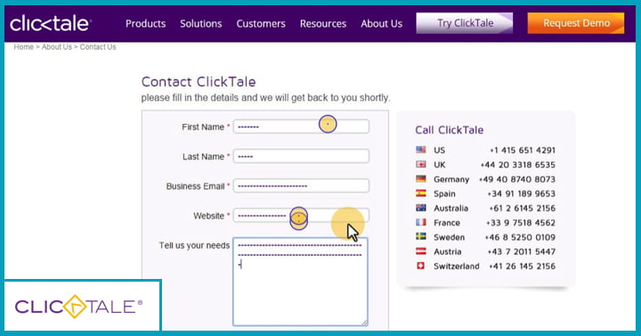Click the Tell us your needs label

pyautogui.click(x=194, y=246)
